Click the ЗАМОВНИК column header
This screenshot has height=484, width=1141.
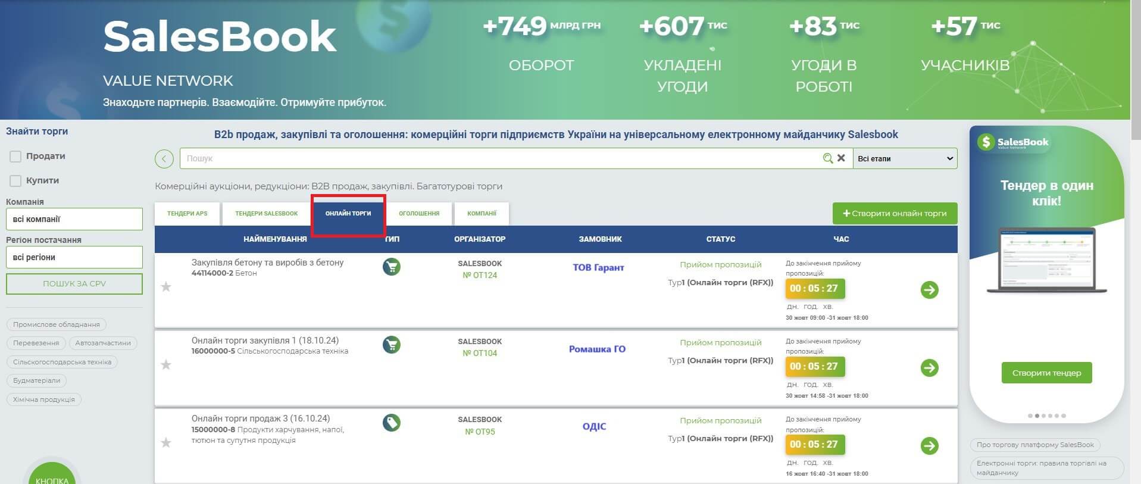600,239
